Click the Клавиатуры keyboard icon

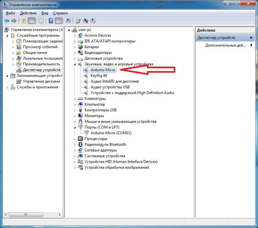[80, 98]
